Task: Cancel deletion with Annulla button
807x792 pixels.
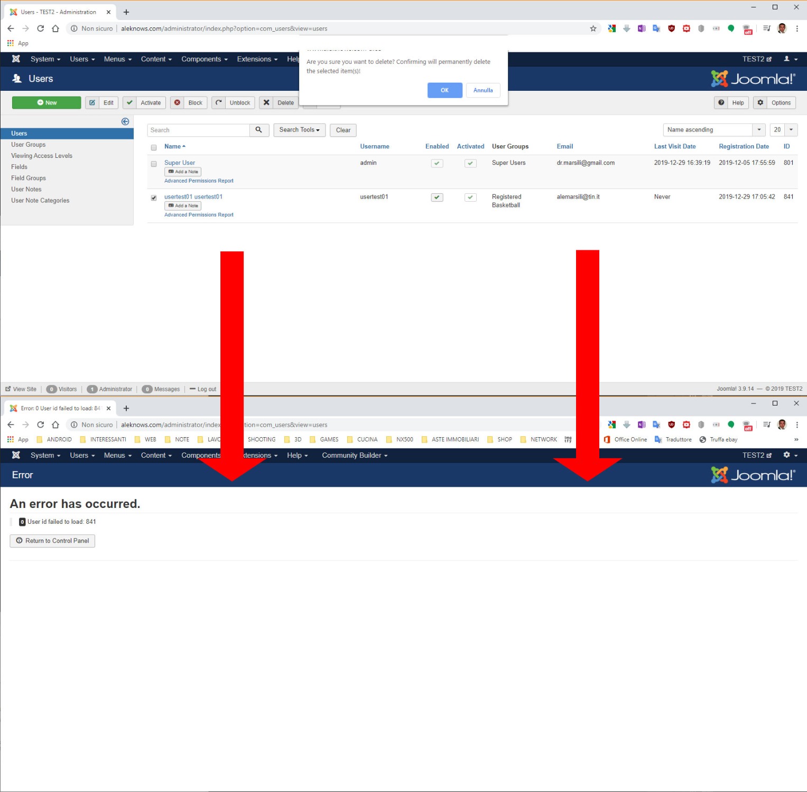Action: 483,90
